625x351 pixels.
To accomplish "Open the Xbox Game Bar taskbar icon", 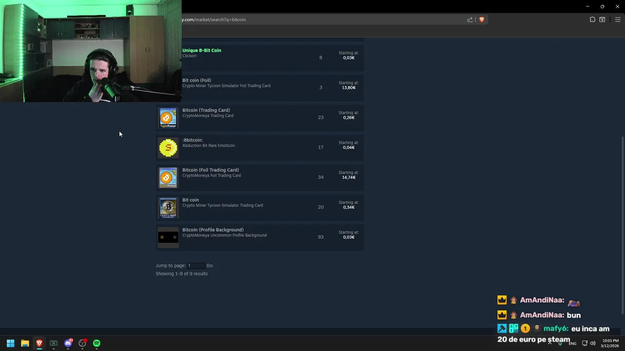I will click(54, 343).
